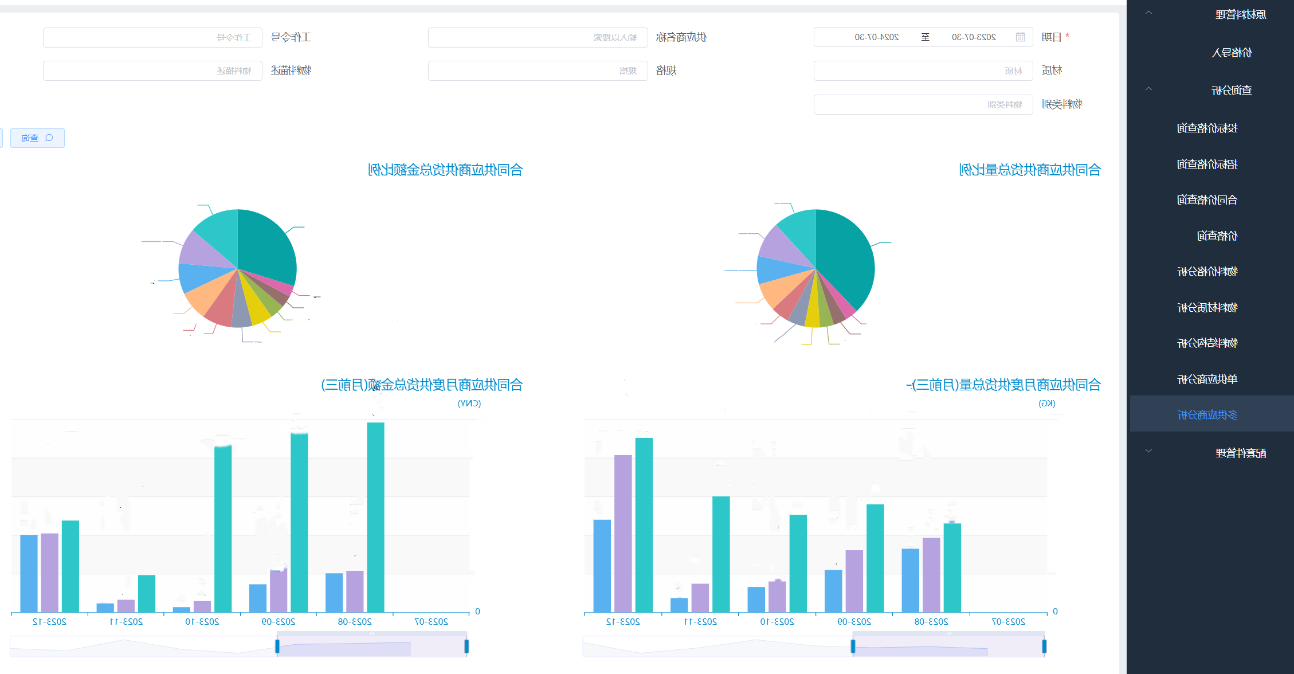
Task: Focus the 供应商名称 input field
Action: point(538,37)
